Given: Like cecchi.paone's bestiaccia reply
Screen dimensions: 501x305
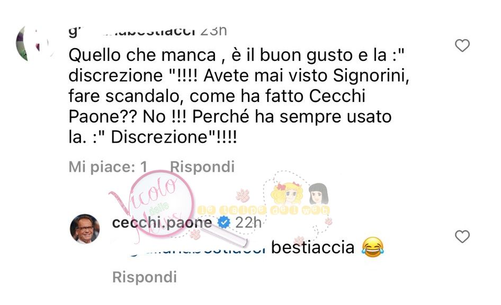Looking at the screenshot, I should tap(462, 237).
